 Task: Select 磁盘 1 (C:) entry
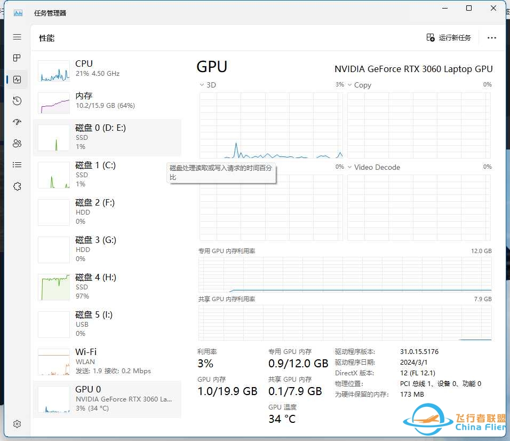[107, 175]
